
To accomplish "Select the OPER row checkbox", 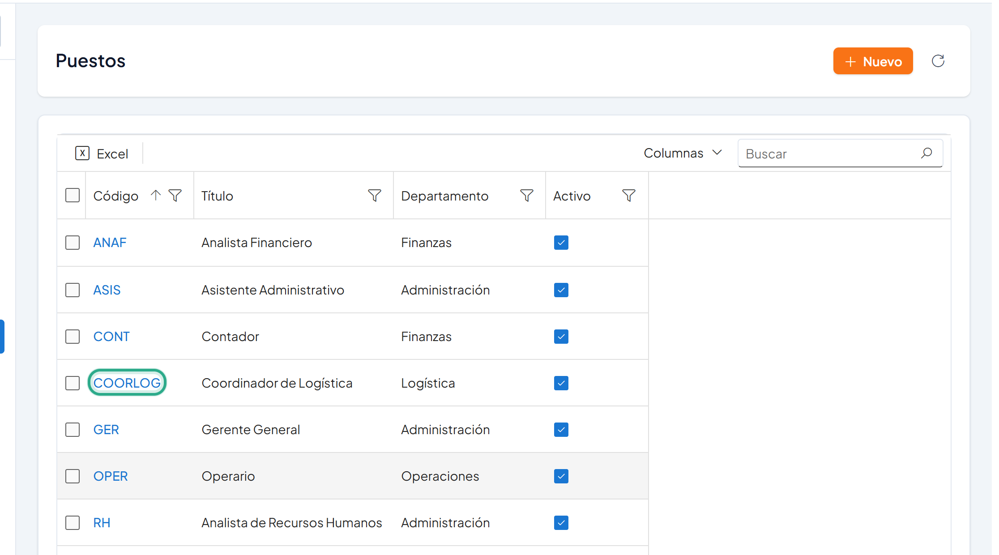I will (x=73, y=476).
